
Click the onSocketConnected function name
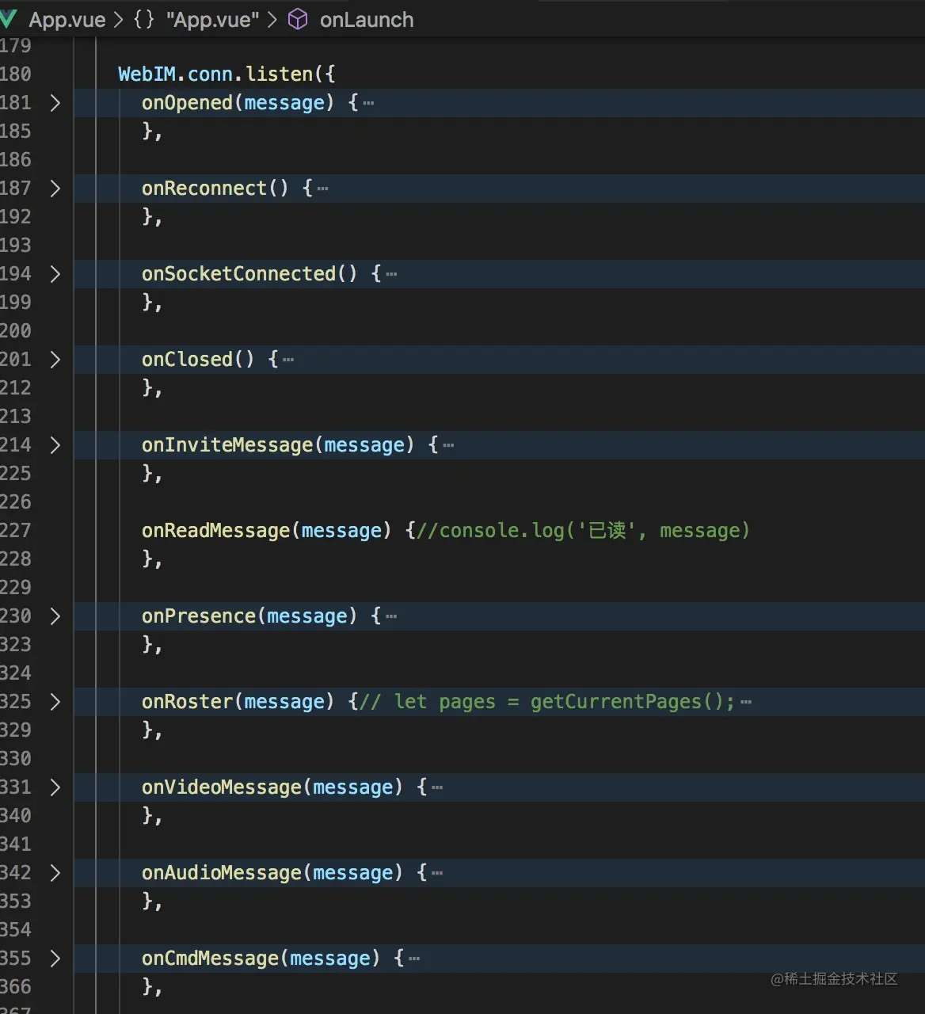tap(238, 274)
